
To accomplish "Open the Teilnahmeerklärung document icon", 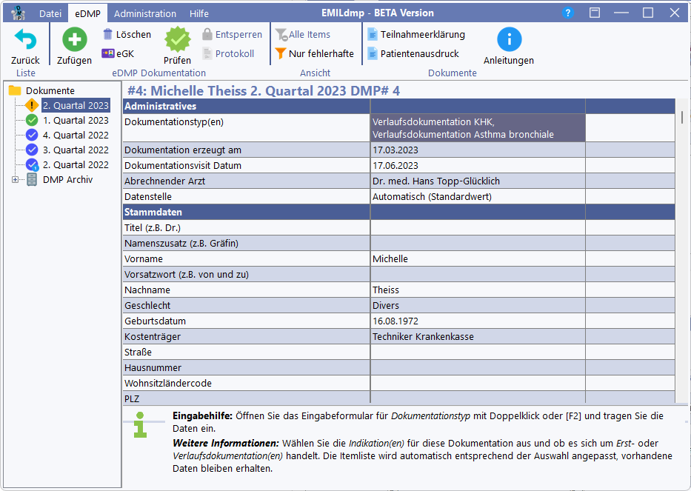I will (x=373, y=33).
